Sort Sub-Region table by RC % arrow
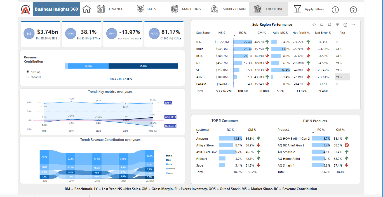This screenshot has width=383, height=197. tap(234, 35)
